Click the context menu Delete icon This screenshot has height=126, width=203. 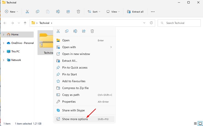click(x=92, y=31)
